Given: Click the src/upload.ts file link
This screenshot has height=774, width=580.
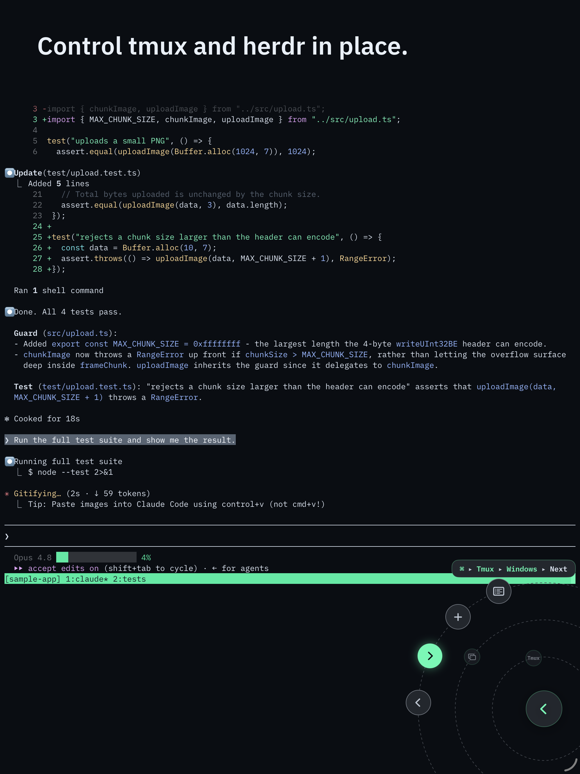Looking at the screenshot, I should [77, 333].
